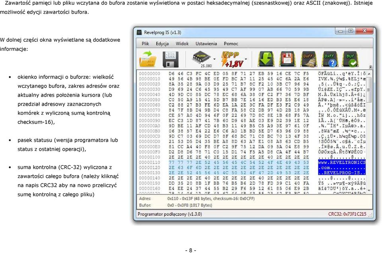Click address row 000000F0
Viewport: 382px width, 253px height.
click(150, 152)
